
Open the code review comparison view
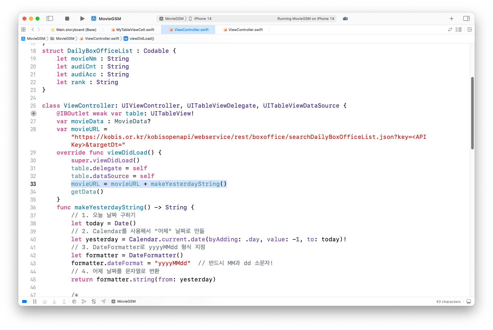coord(450,29)
